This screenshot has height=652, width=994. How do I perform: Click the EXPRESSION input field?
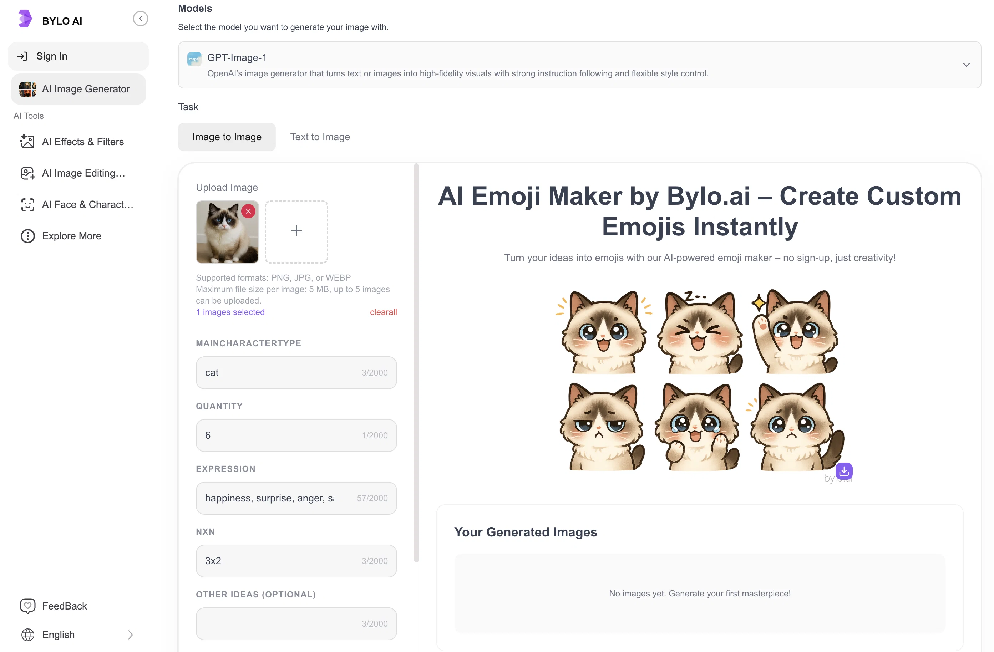click(x=296, y=498)
